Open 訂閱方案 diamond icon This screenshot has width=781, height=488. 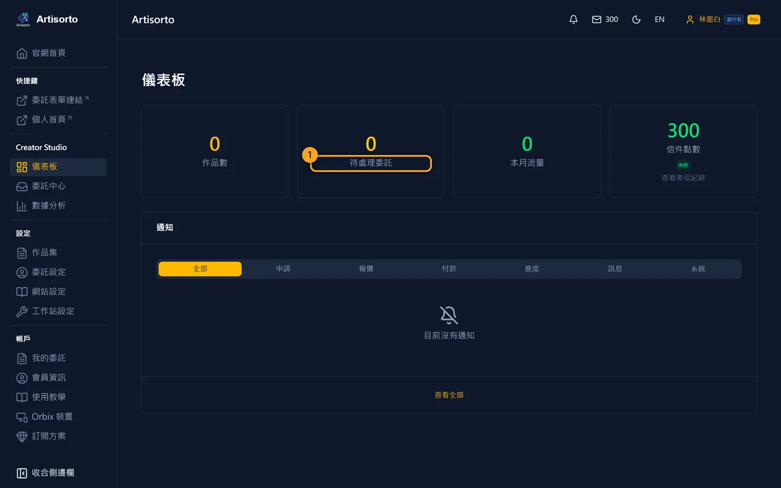pyautogui.click(x=22, y=436)
